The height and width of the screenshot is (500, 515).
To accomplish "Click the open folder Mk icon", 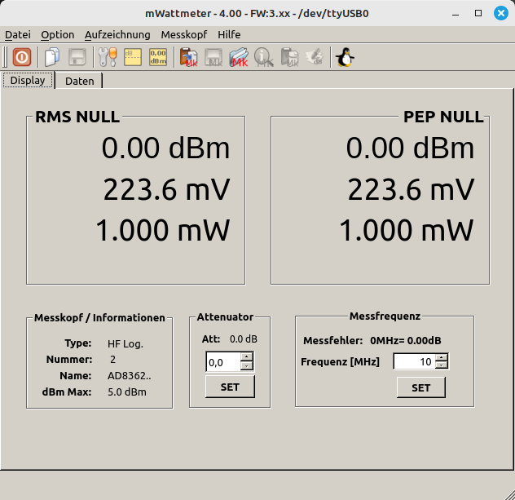I will [x=238, y=57].
